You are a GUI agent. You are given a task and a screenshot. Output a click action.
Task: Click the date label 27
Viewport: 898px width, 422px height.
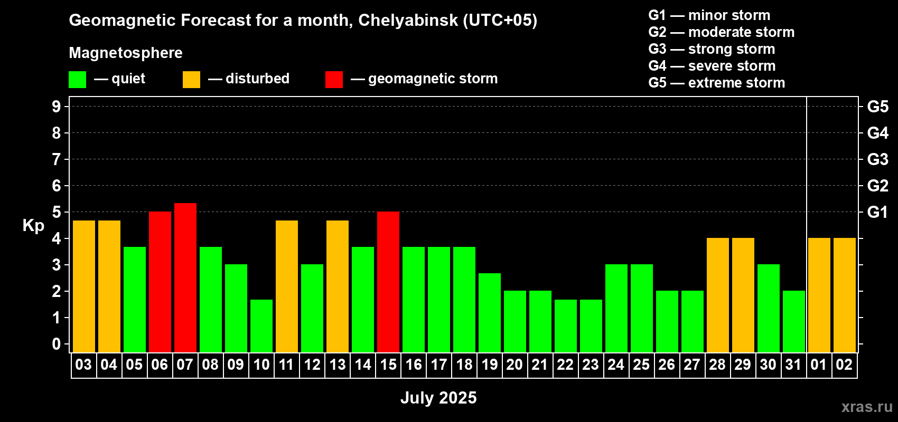(x=692, y=365)
